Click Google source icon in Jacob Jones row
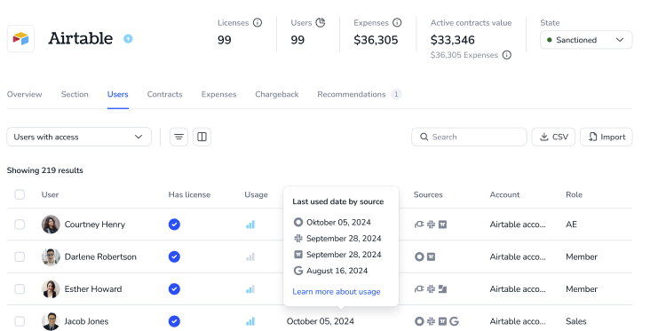The image size is (666, 331). click(454, 321)
